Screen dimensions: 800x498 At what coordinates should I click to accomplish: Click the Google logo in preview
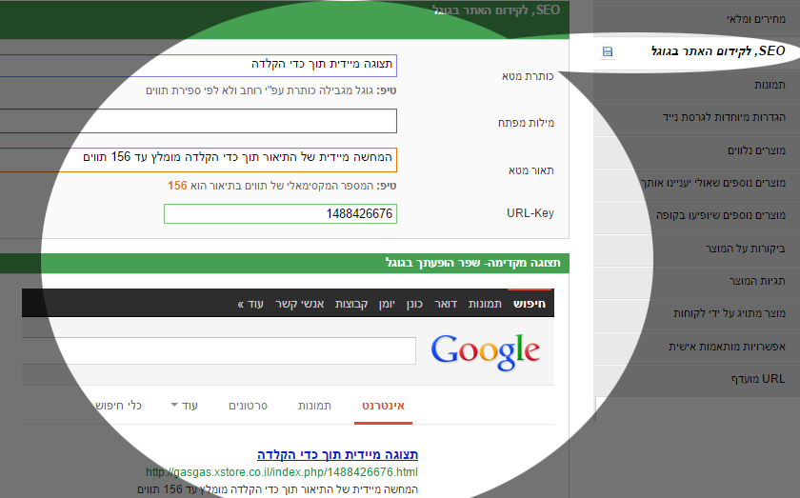(485, 351)
